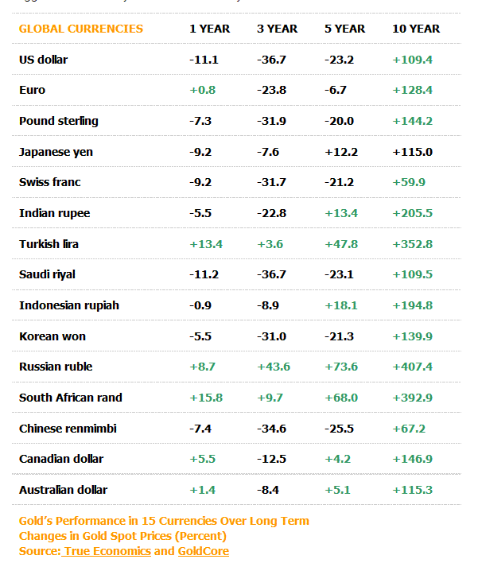Click the Russian ruble 10-year value +407.4
478x563 pixels.
pos(412,367)
